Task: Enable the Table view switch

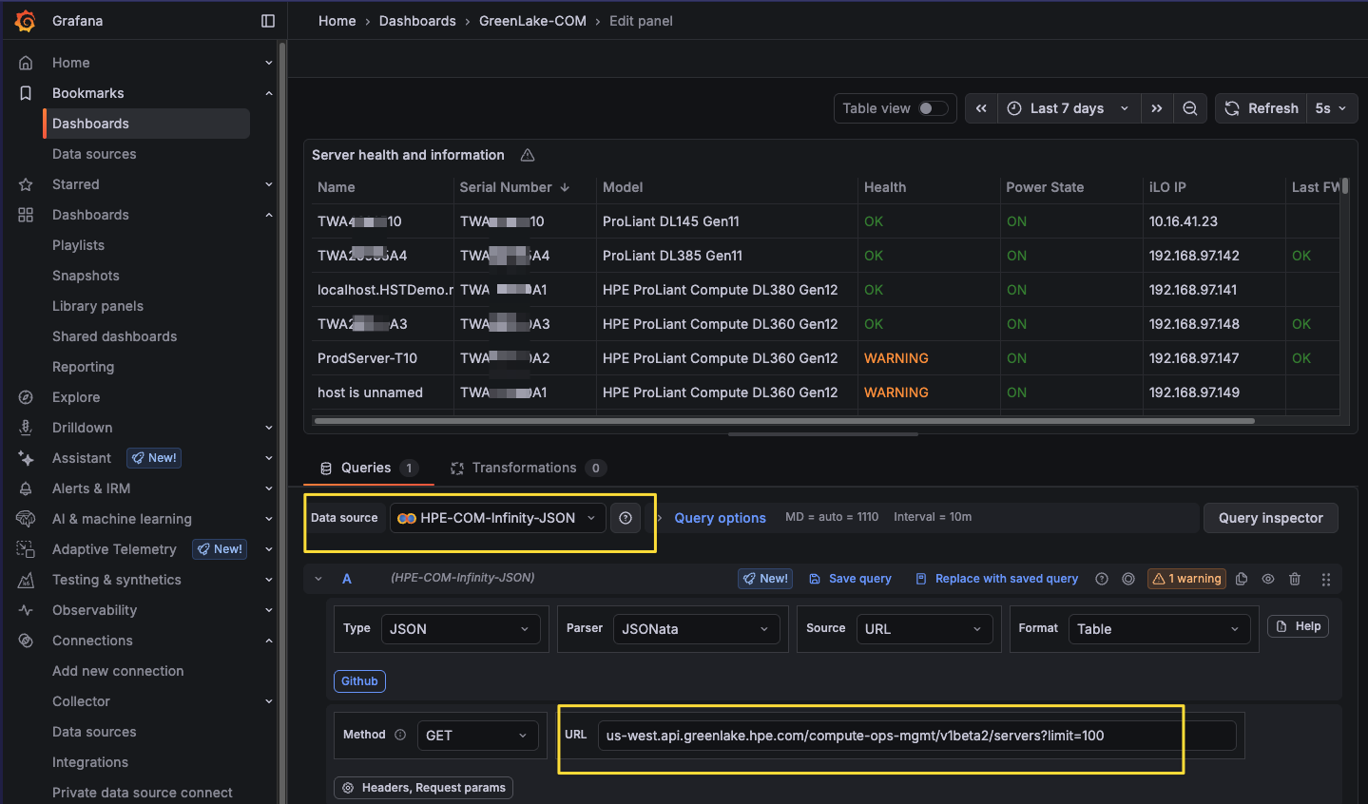Action: [x=933, y=108]
